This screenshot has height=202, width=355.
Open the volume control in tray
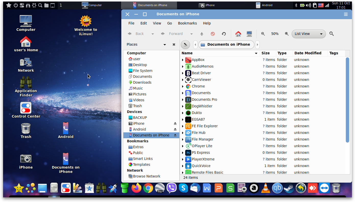tap(308, 5)
